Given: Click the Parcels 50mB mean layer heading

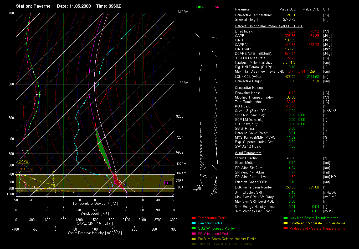Looking at the screenshot, I should click(x=269, y=26).
